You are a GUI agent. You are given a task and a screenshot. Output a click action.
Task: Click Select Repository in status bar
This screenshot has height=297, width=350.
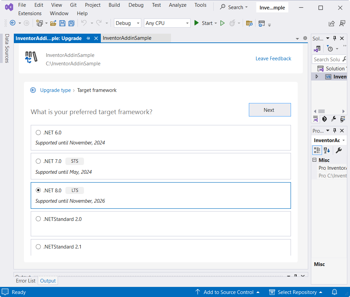click(296, 292)
